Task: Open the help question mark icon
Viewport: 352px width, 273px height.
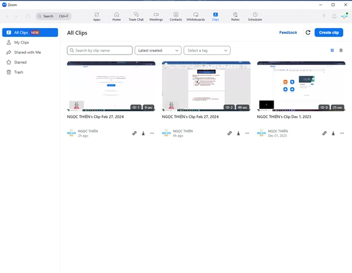Action: (324, 16)
